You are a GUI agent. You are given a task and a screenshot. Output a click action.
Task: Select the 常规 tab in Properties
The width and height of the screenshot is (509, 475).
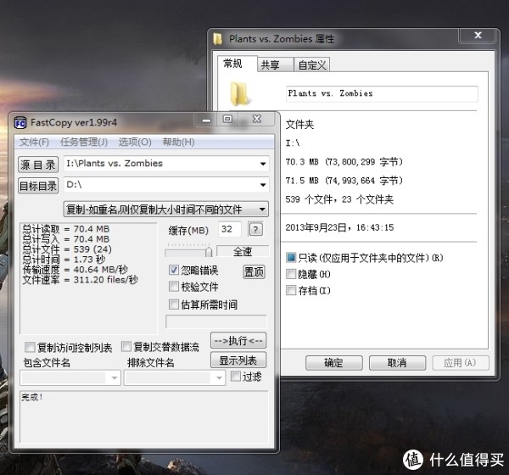coord(237,64)
